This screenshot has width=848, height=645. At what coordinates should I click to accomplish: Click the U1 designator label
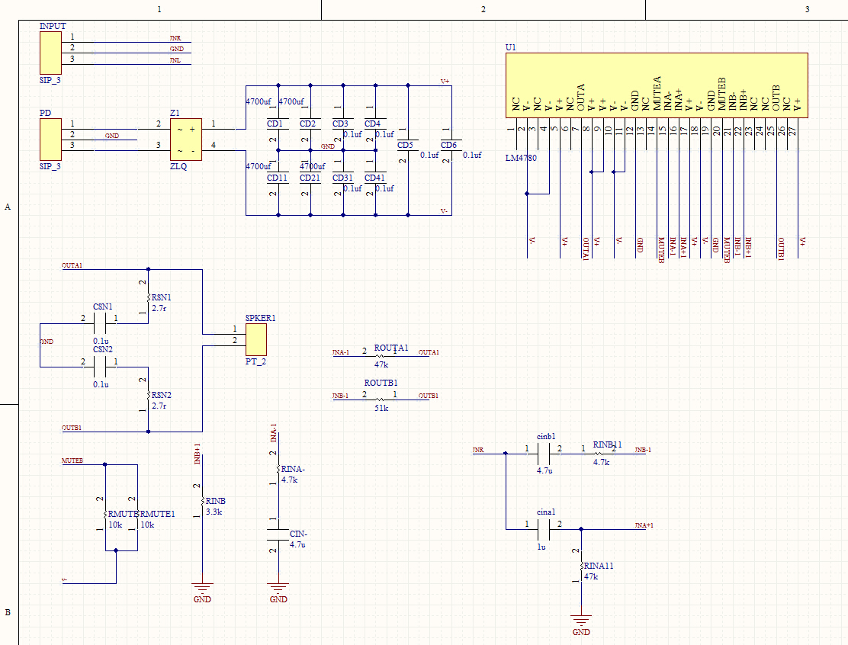pos(510,47)
